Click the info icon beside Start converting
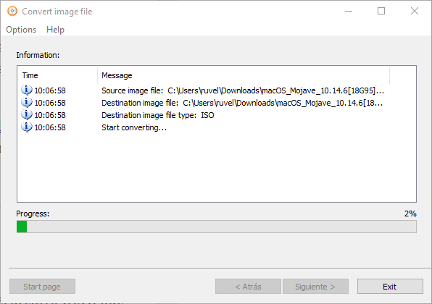The image size is (432, 304). (x=26, y=127)
